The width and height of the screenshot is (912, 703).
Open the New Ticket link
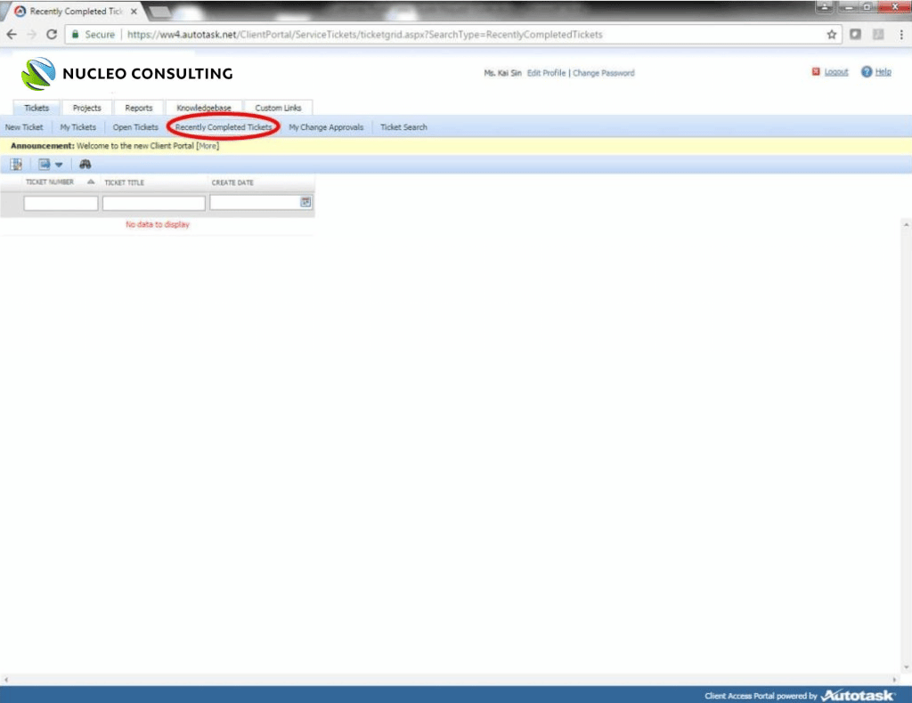(23, 127)
